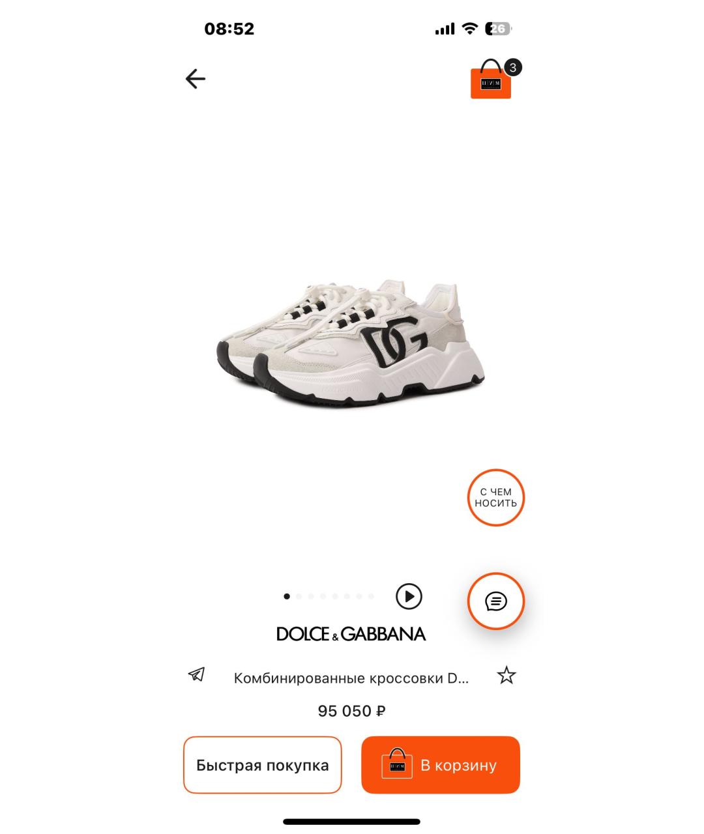704x834 pixels.
Task: Add the sneakers to favorites star
Action: click(x=506, y=676)
